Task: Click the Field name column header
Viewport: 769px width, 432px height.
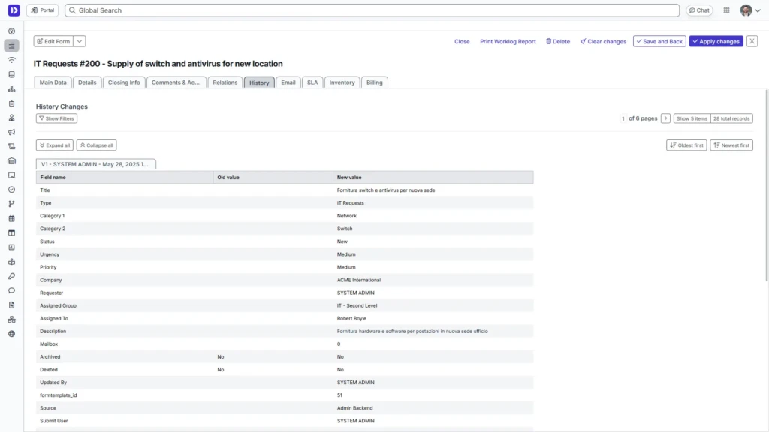Action: point(125,177)
